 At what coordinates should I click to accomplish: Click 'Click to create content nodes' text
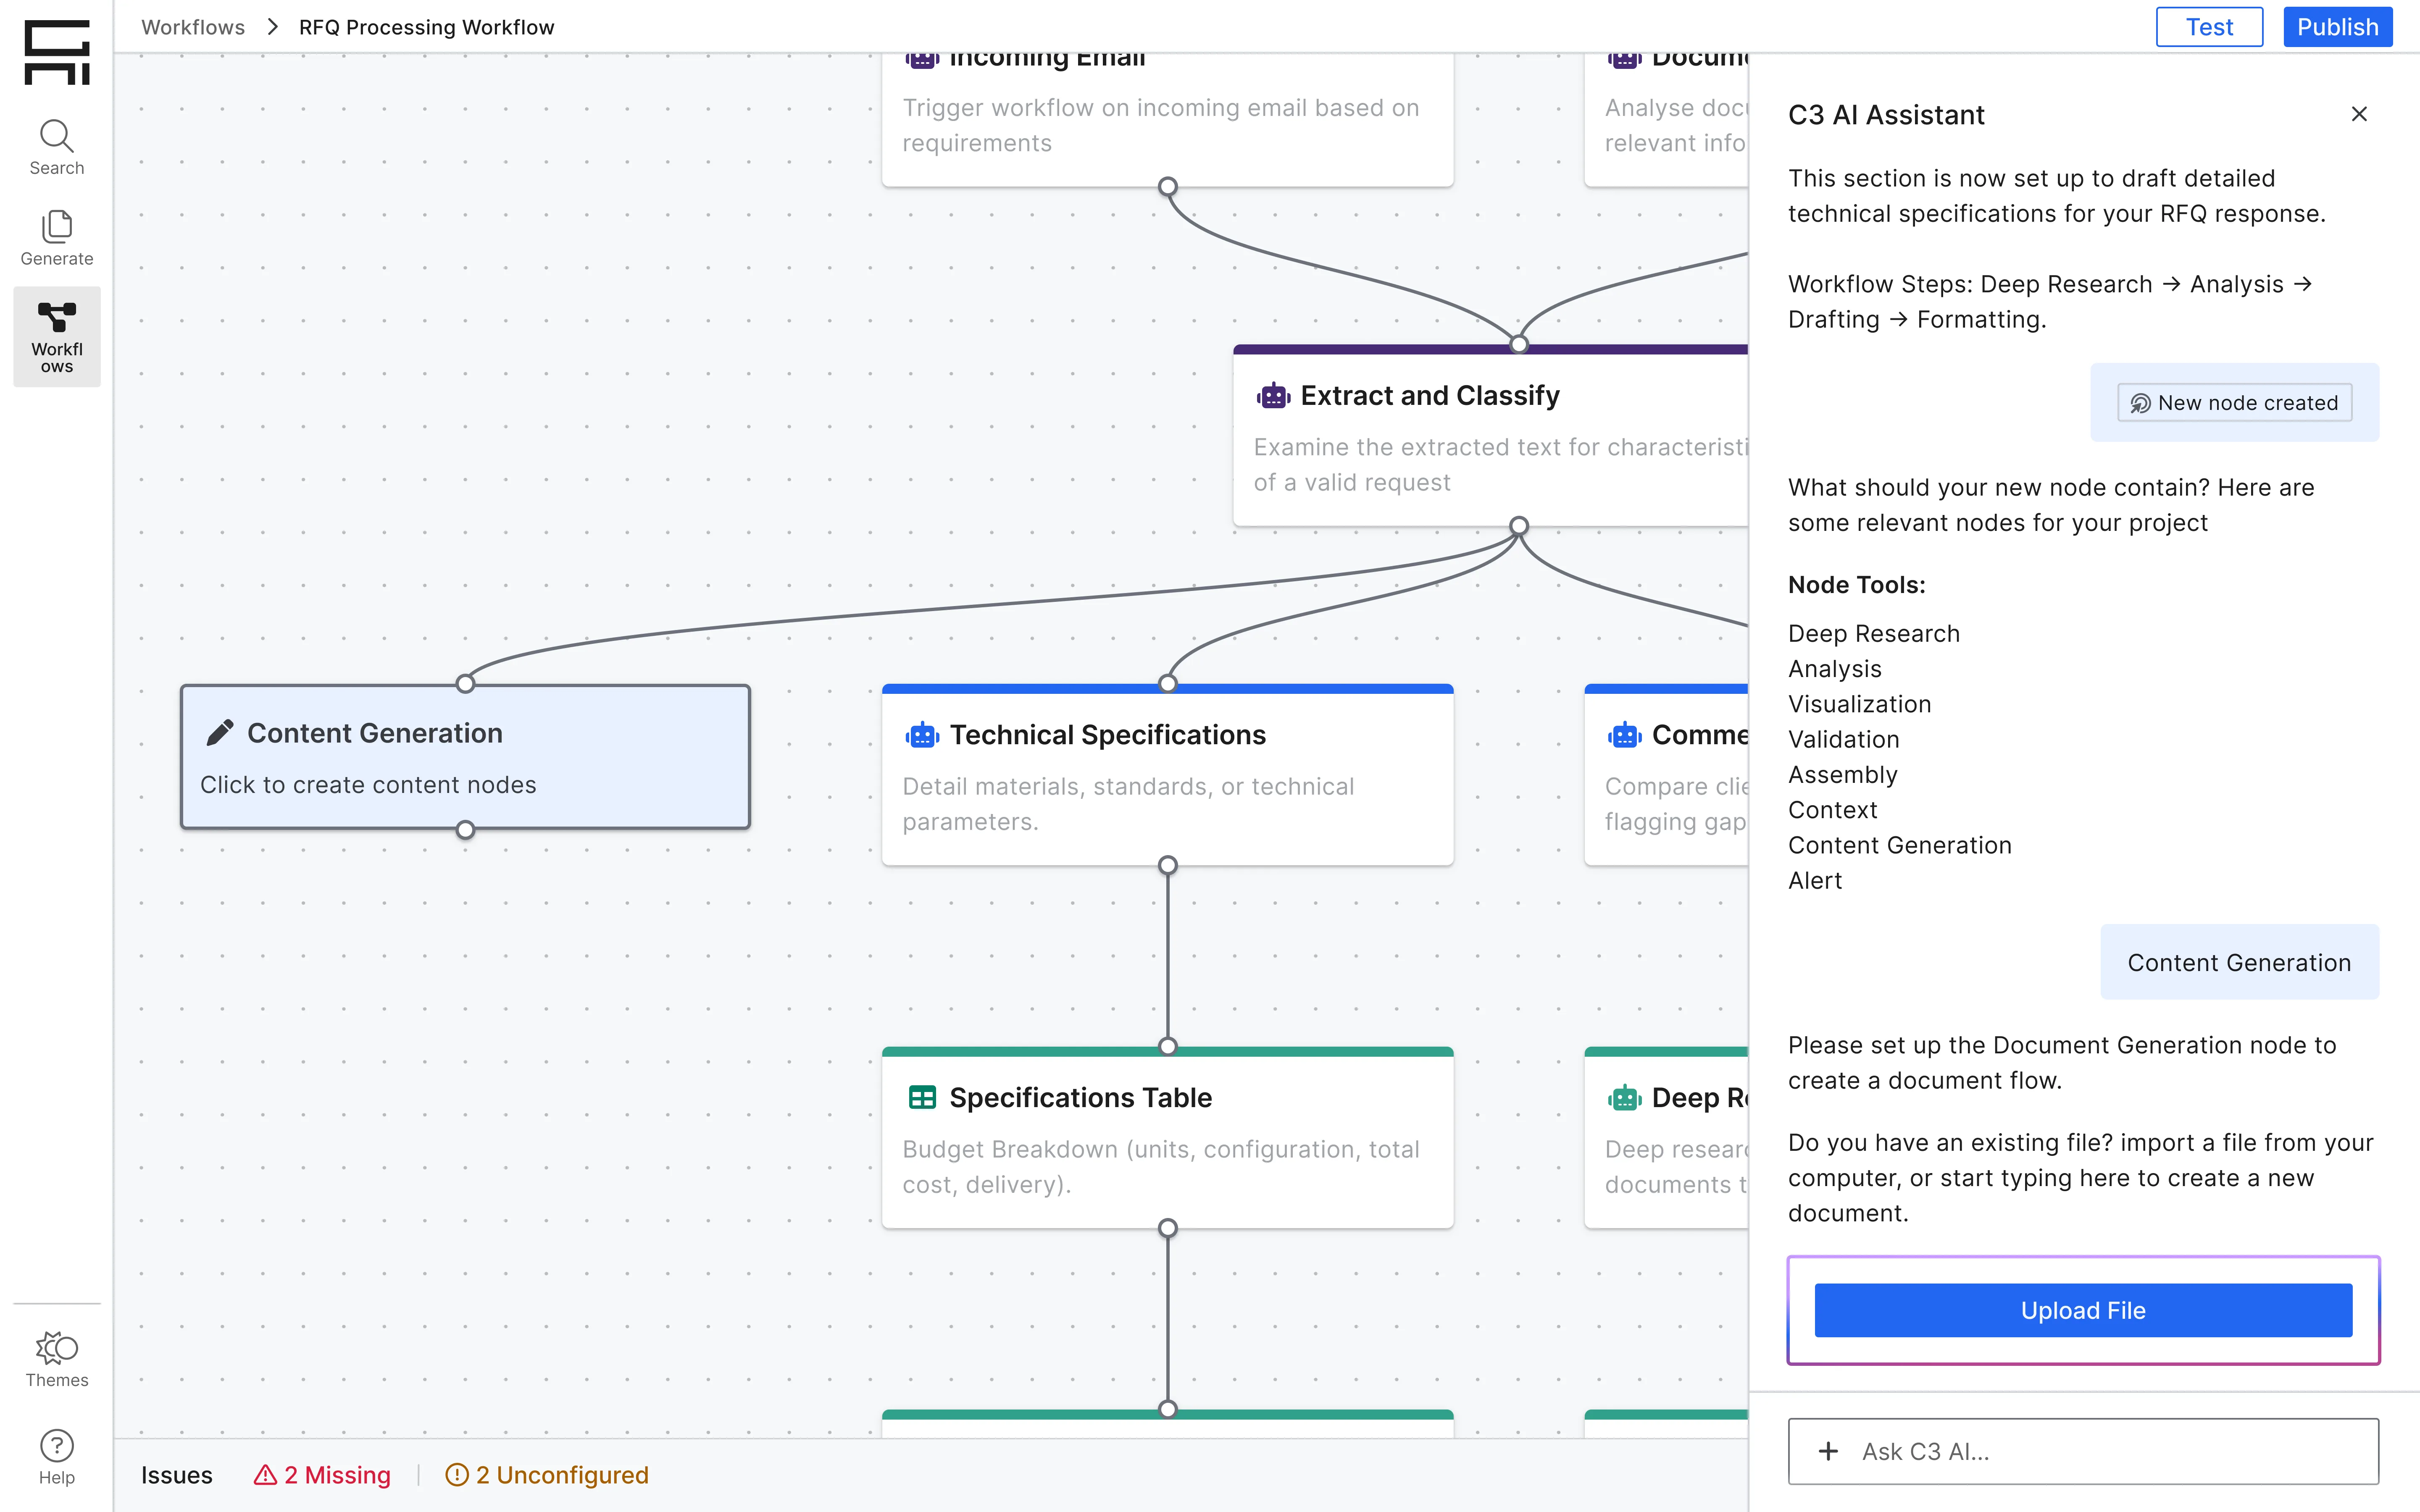point(368,785)
